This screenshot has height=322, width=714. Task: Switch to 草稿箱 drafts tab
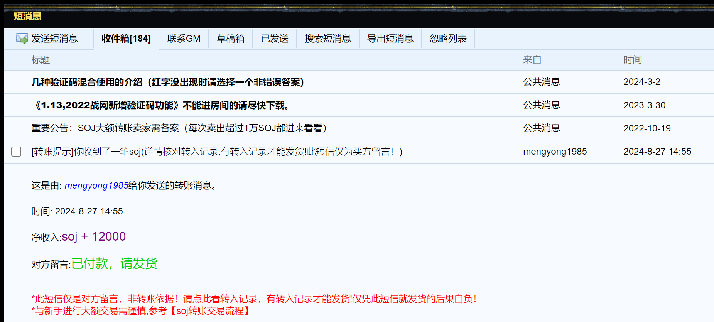[230, 39]
